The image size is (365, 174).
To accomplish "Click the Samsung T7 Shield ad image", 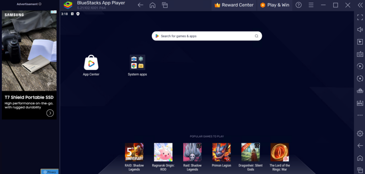I will pos(29,51).
